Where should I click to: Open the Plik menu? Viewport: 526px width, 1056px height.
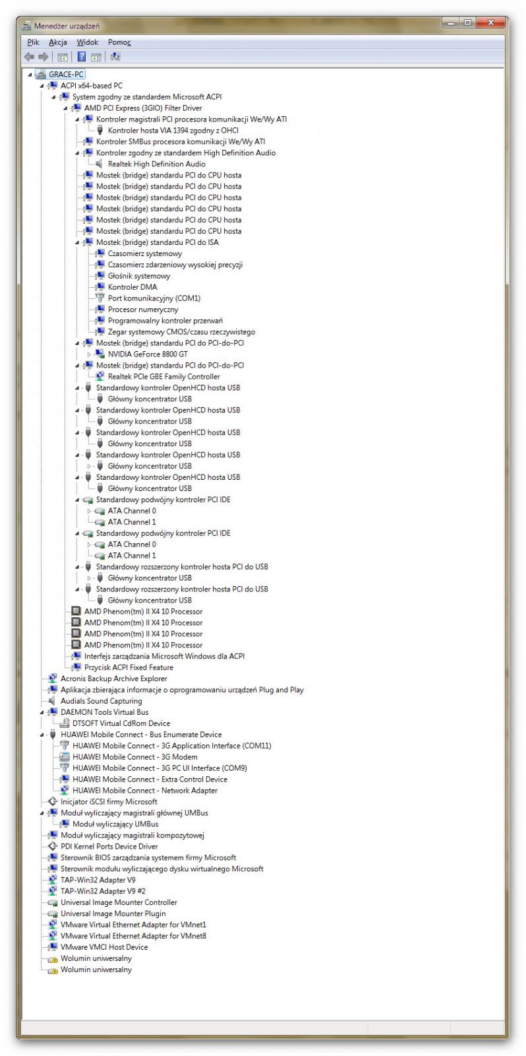(x=34, y=42)
